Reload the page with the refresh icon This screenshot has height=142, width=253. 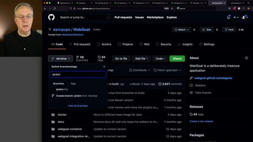(x=55, y=8)
